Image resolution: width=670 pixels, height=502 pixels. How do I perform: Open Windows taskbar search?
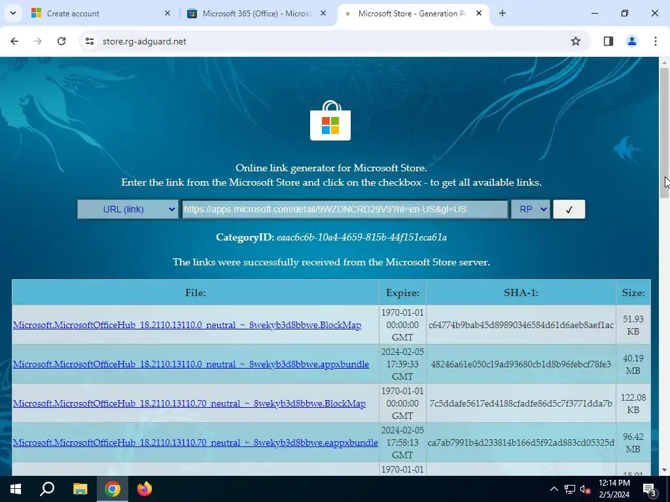47,489
